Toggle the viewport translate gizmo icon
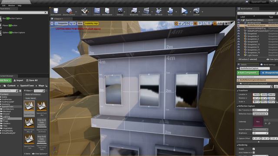278x156 pixels. click(x=176, y=23)
